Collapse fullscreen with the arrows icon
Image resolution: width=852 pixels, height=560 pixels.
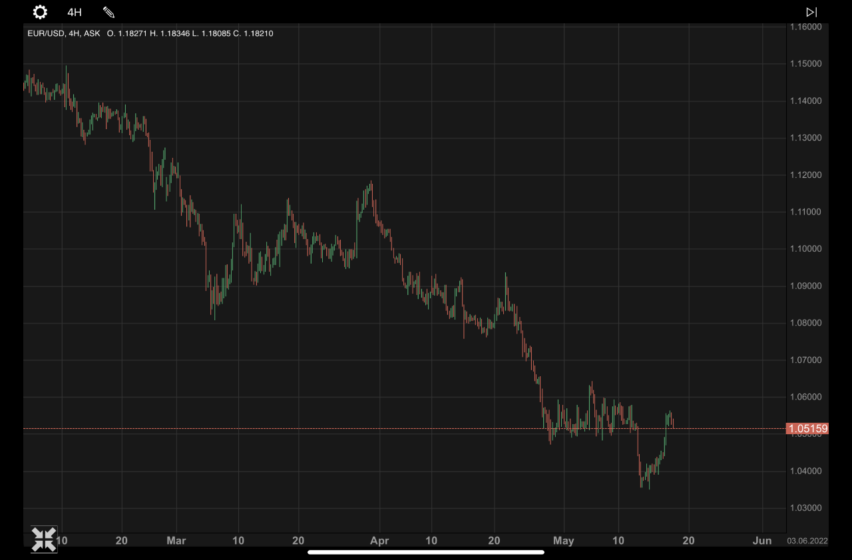coord(44,539)
